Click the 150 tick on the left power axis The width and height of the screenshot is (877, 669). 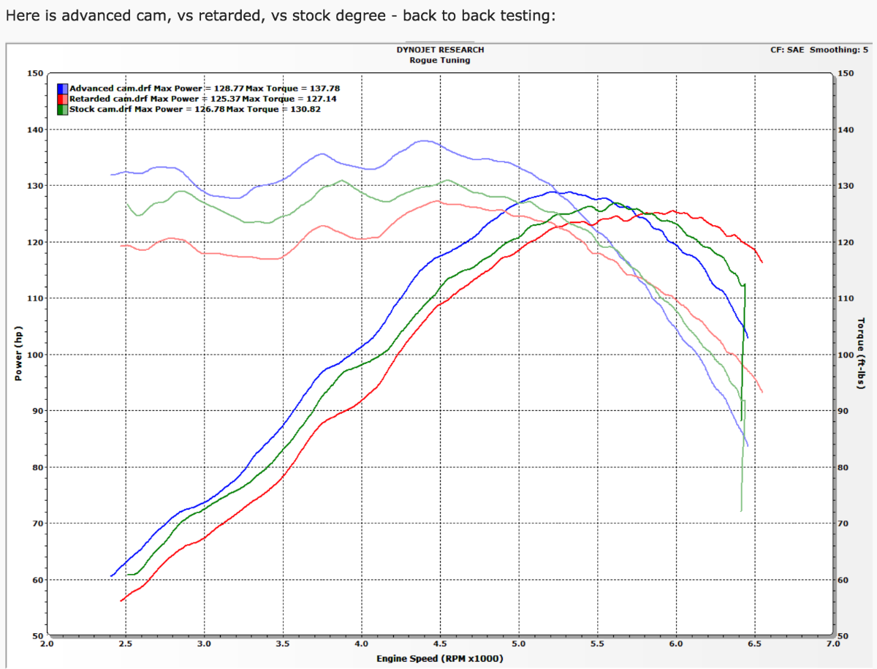[x=34, y=74]
